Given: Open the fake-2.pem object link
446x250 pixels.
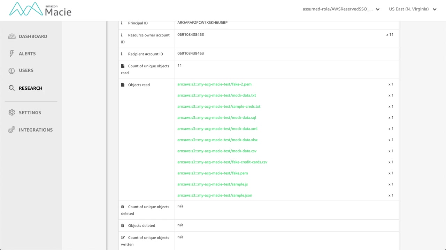Looking at the screenshot, I should pos(214,84).
